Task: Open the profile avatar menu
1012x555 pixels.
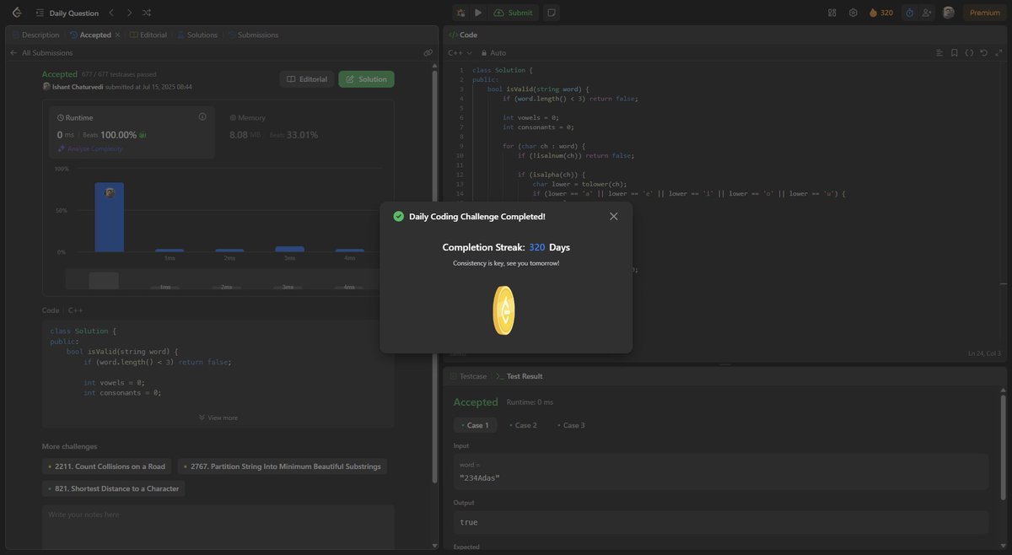Action: pos(949,13)
